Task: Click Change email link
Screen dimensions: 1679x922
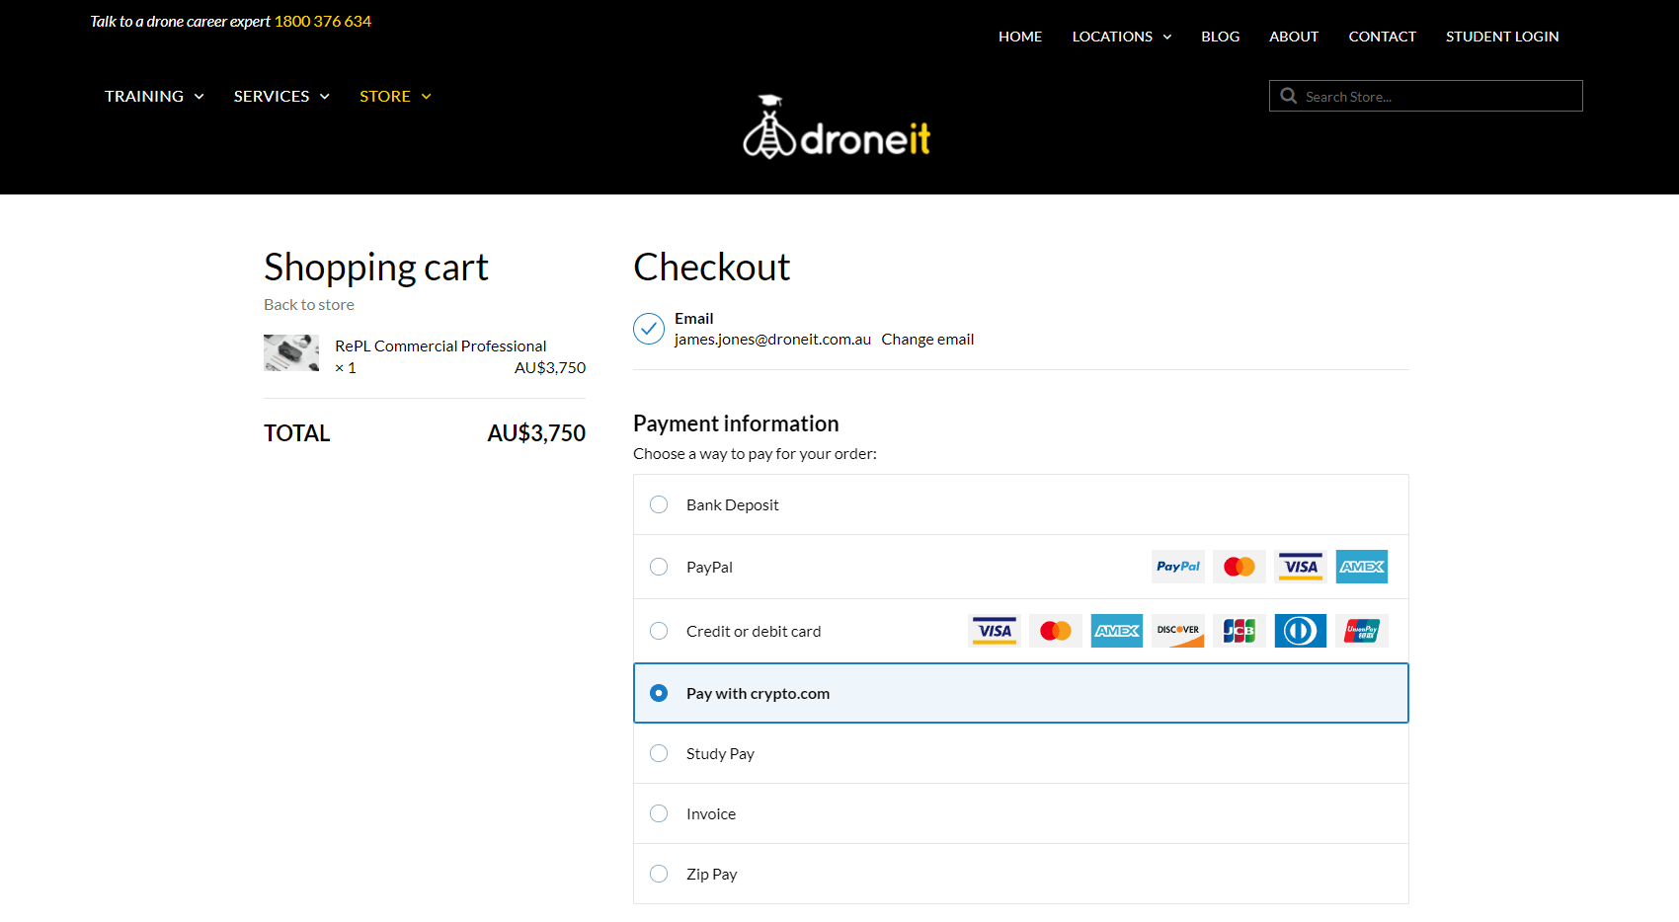Action: pyautogui.click(x=927, y=340)
